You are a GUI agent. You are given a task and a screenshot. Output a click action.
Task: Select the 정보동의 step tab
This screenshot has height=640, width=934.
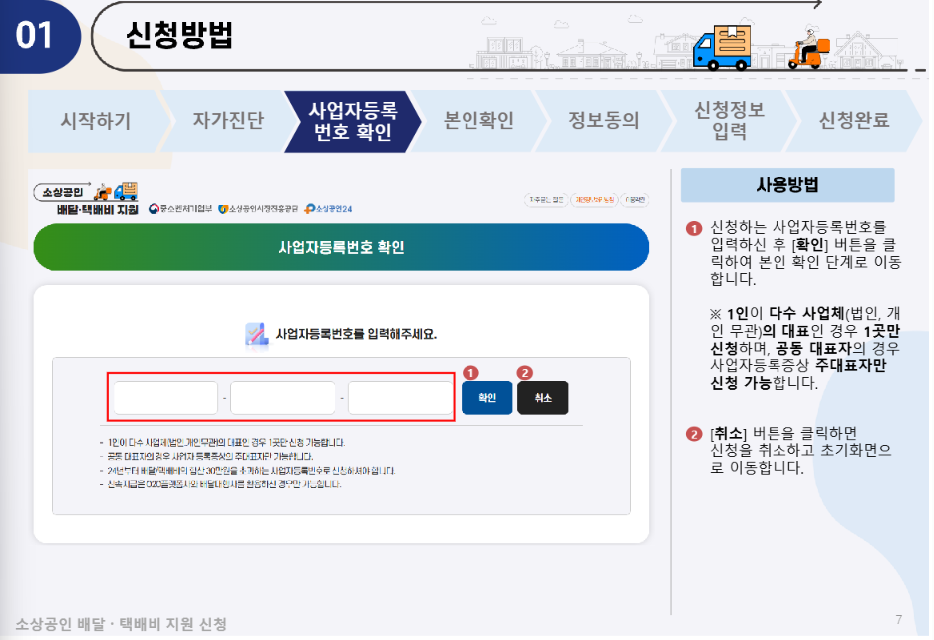pos(603,121)
